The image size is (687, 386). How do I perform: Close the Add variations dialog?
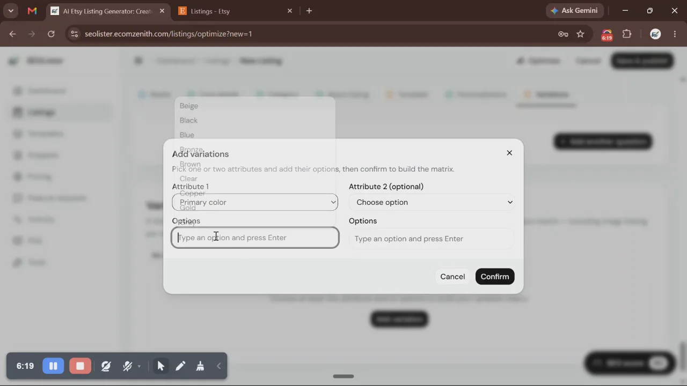click(509, 153)
